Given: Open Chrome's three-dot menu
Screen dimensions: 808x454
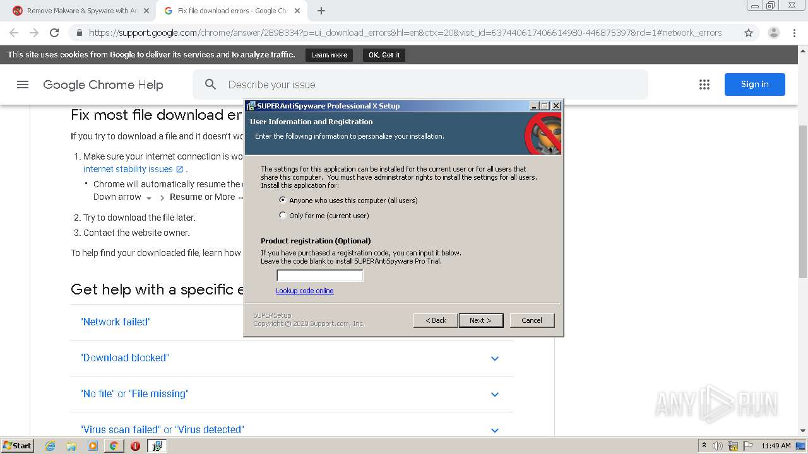Looking at the screenshot, I should click(795, 33).
